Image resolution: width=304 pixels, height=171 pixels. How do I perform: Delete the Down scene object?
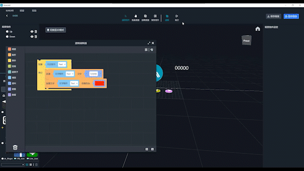[36, 37]
